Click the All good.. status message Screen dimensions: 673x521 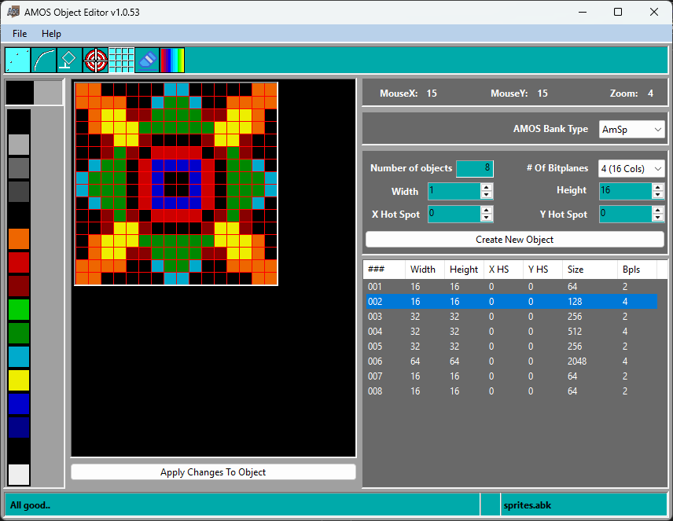click(30, 505)
